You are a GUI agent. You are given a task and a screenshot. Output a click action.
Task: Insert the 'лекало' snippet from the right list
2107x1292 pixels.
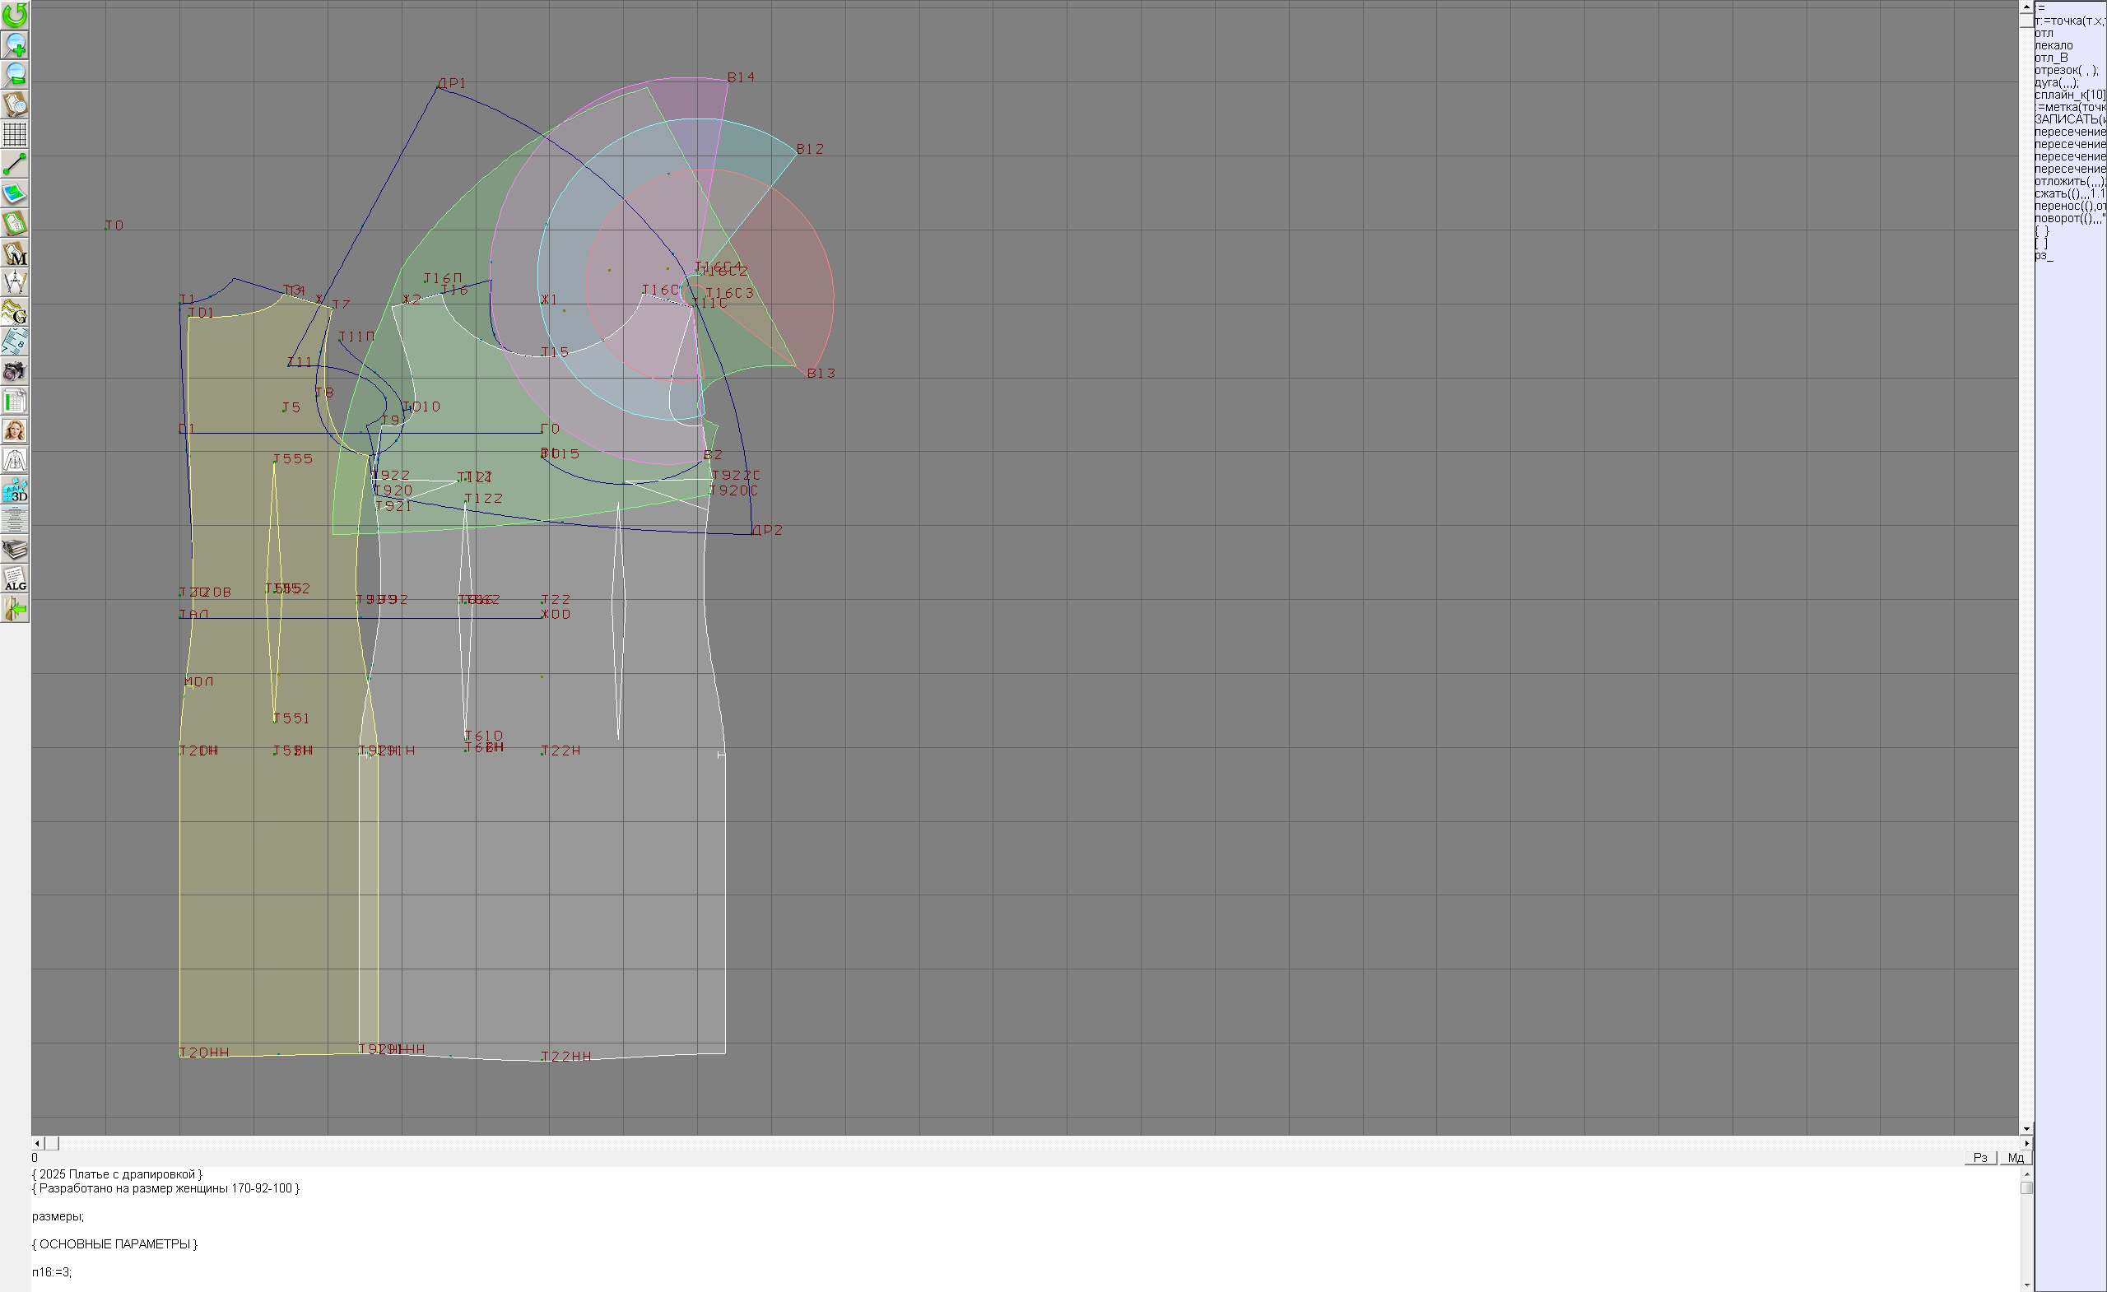tap(2054, 45)
